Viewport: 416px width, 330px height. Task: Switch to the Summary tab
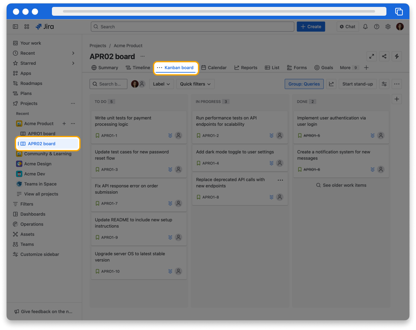click(105, 68)
